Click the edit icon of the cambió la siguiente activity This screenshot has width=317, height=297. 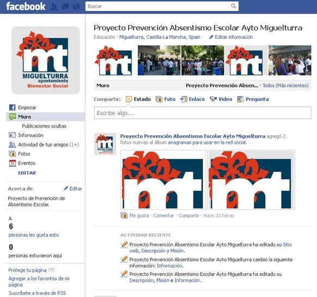pos(124,259)
